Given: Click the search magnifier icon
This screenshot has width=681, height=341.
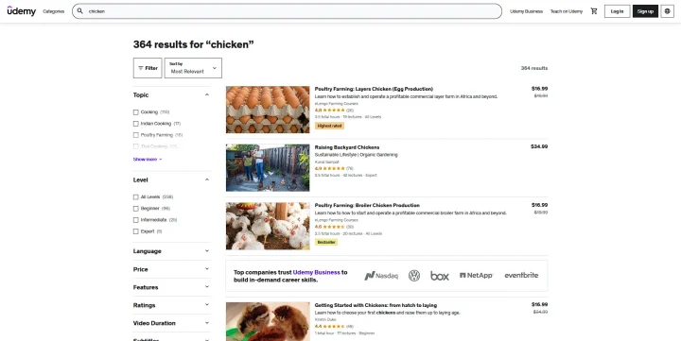Looking at the screenshot, I should (79, 11).
